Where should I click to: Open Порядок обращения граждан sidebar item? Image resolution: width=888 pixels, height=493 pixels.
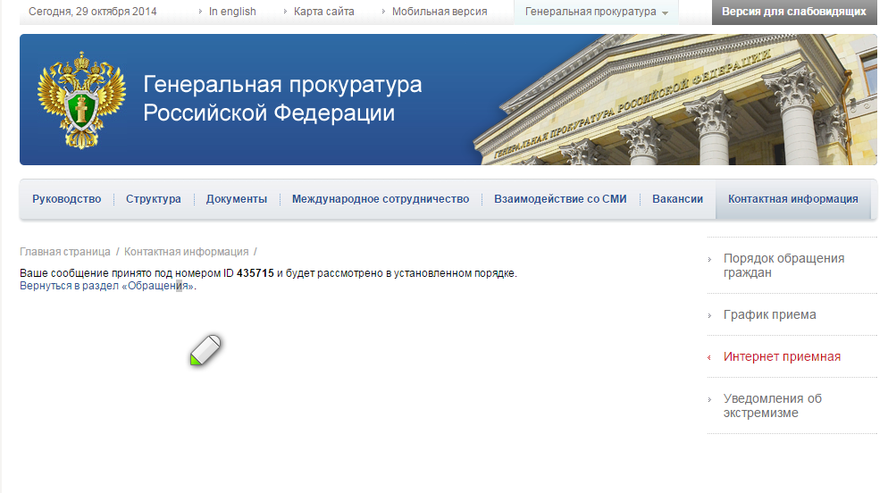(x=783, y=265)
